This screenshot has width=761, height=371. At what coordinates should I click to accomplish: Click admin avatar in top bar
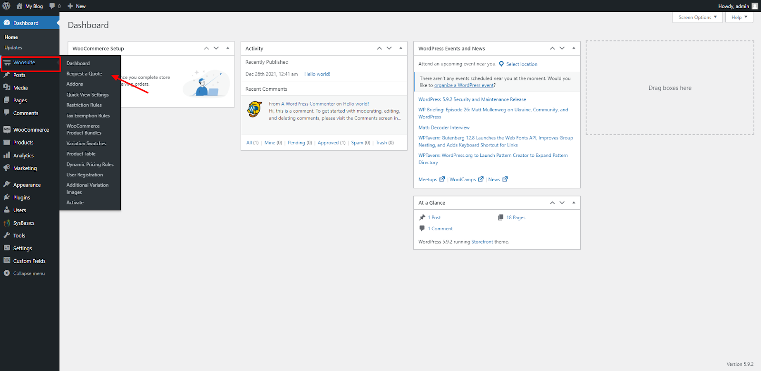click(x=755, y=6)
